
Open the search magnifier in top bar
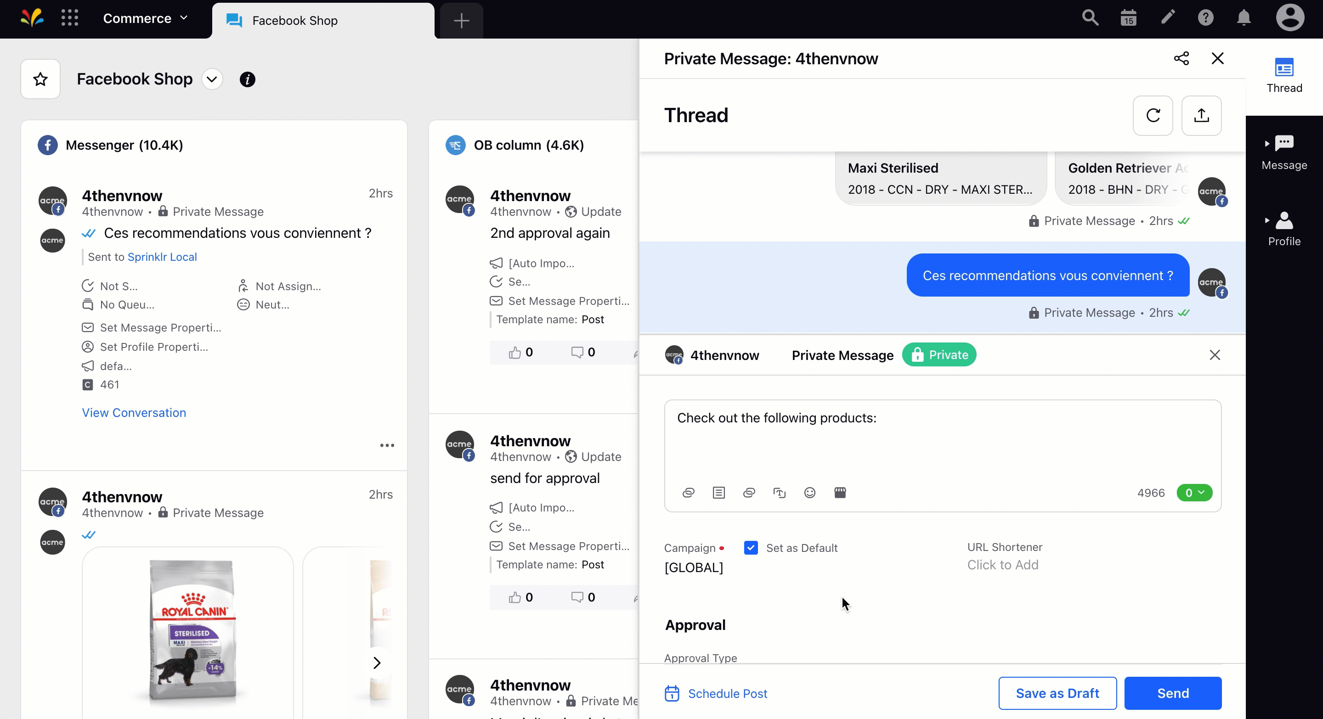[x=1090, y=18]
